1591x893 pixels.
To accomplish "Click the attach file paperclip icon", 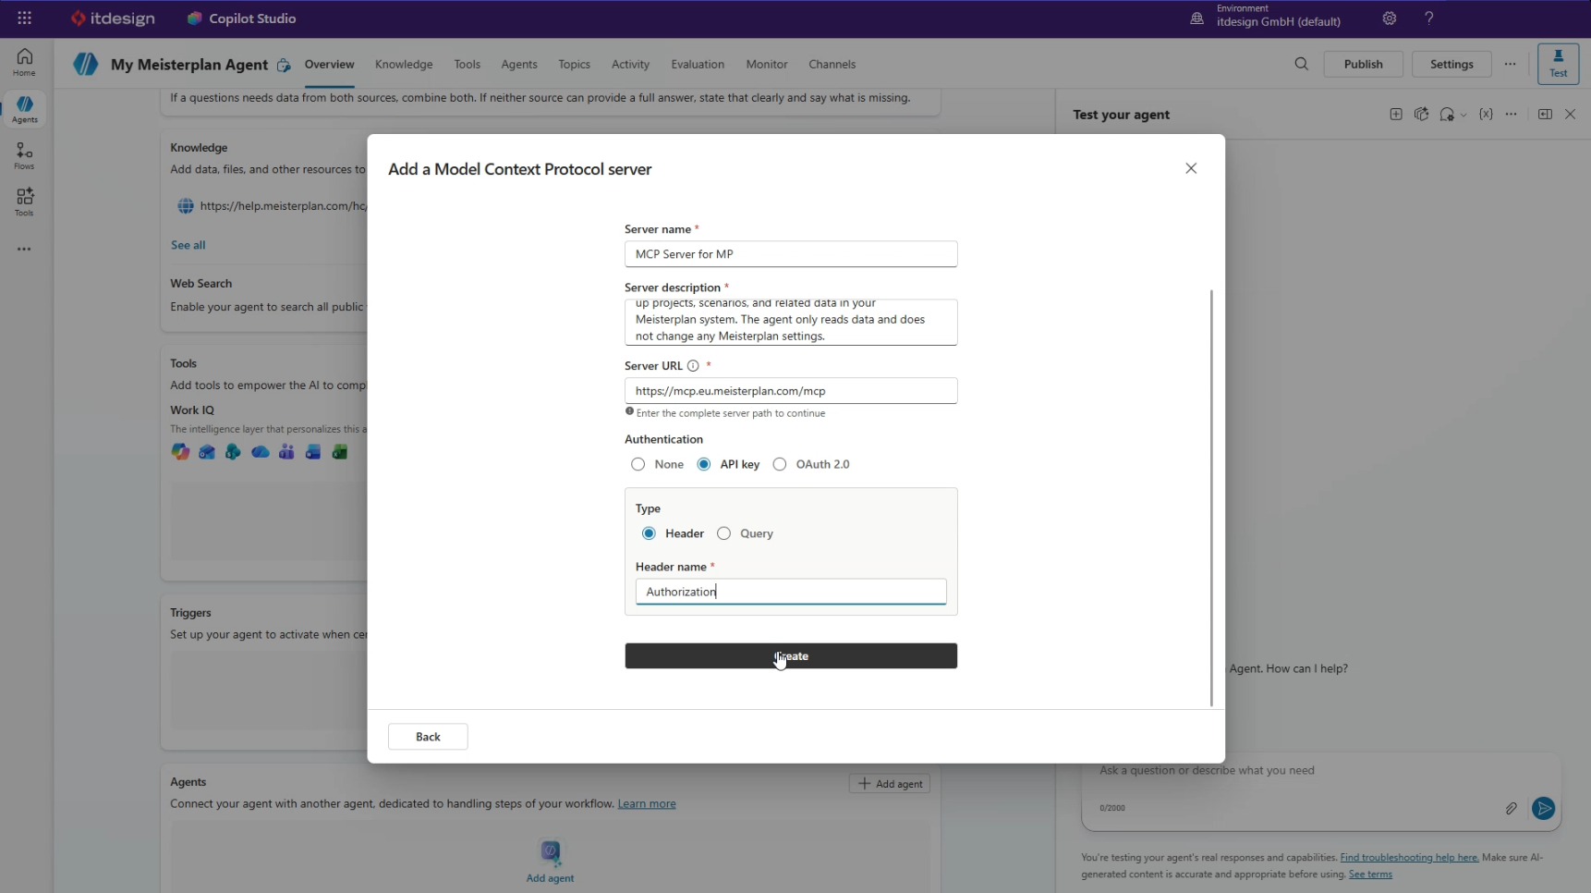I will pyautogui.click(x=1511, y=808).
